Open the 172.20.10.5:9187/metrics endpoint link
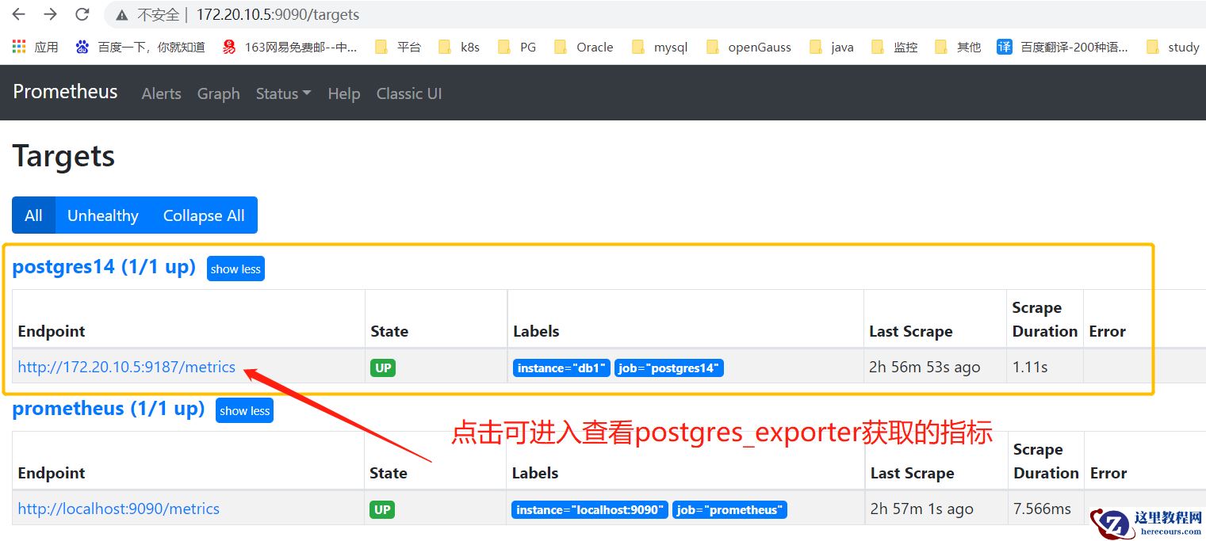 pyautogui.click(x=127, y=367)
